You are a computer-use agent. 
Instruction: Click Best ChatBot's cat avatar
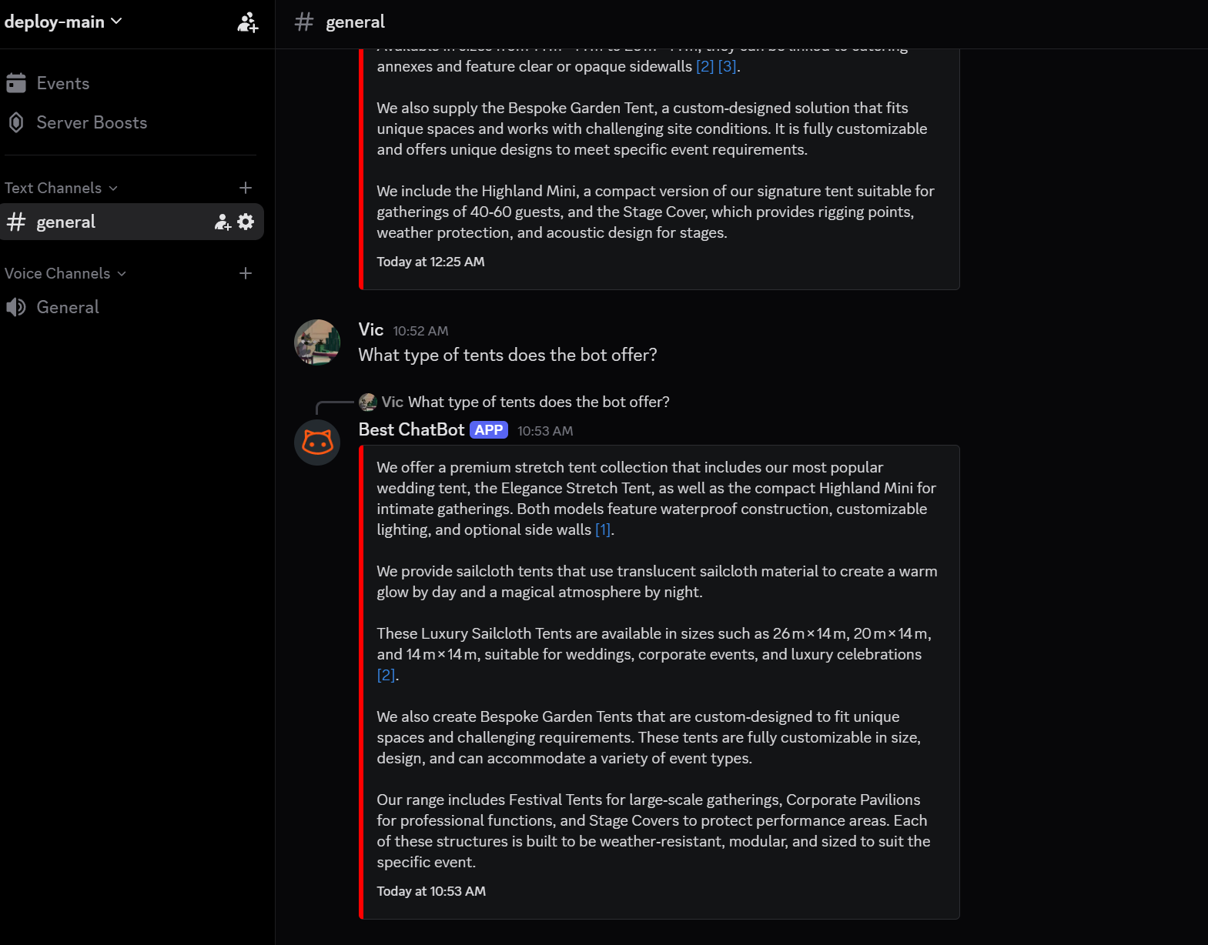[x=316, y=442]
